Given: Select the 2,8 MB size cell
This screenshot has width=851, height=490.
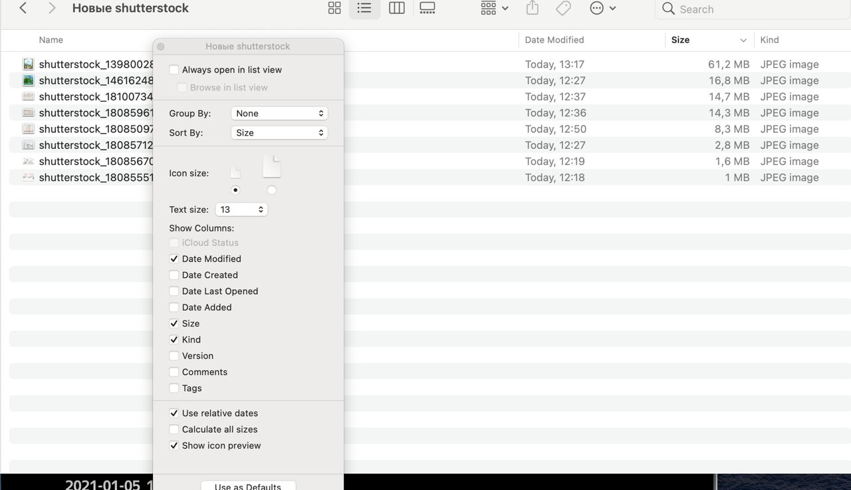Looking at the screenshot, I should tap(732, 145).
